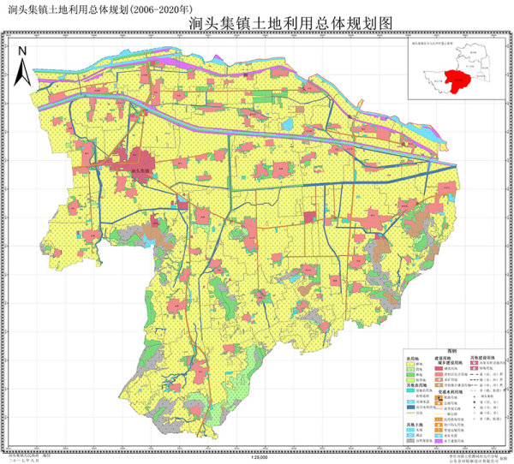Click the 交通水利用地 legend heading
The height and width of the screenshot is (464, 514).
pyautogui.click(x=451, y=392)
